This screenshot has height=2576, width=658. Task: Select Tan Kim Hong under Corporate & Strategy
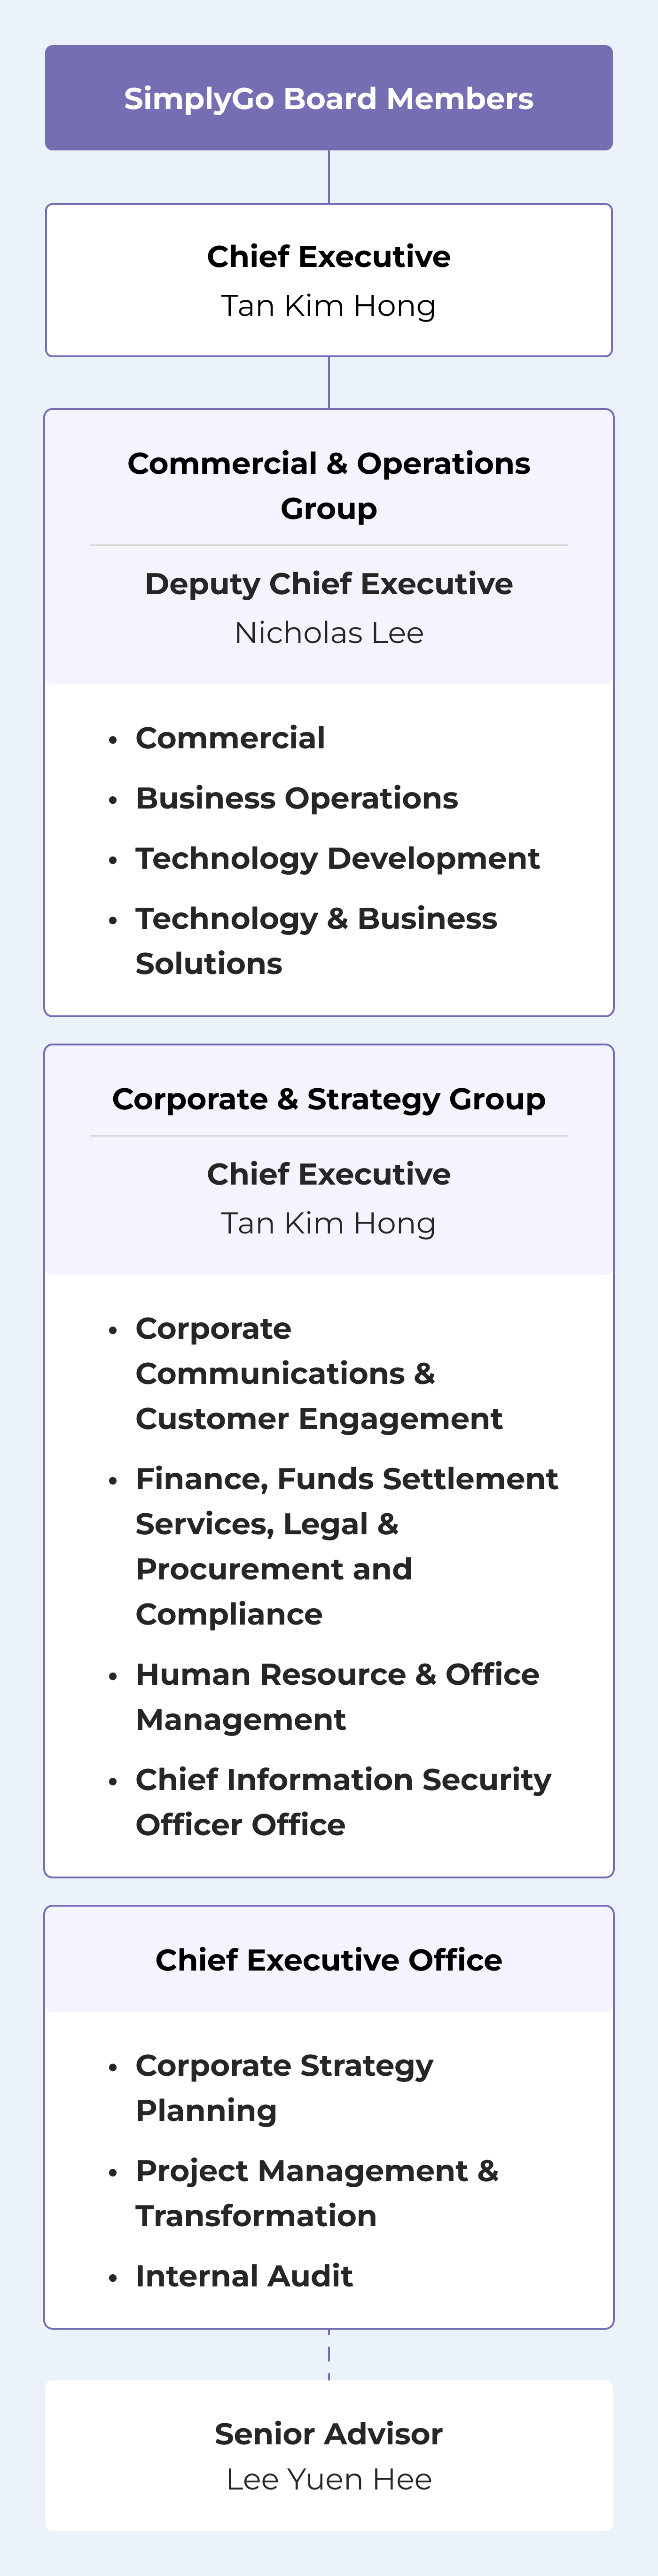click(328, 1222)
